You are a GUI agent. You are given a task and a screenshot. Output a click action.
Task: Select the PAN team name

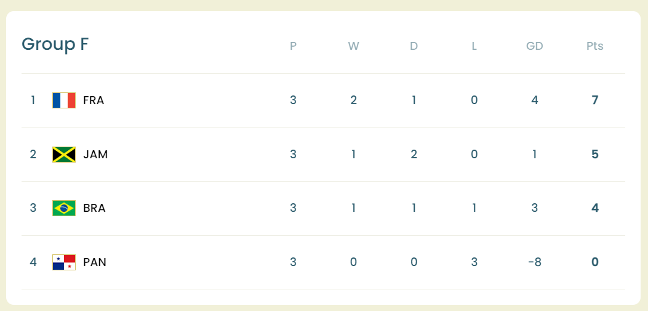[95, 262]
